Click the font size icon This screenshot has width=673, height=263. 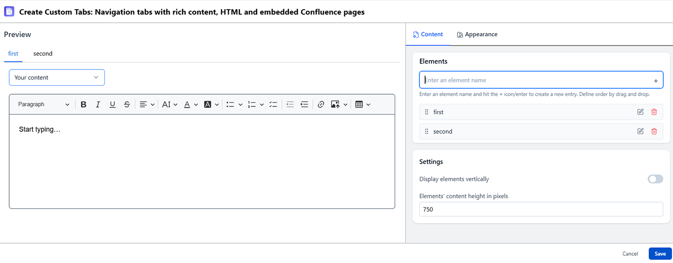pyautogui.click(x=166, y=104)
